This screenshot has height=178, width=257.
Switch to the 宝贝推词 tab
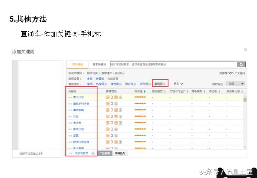tap(78, 64)
